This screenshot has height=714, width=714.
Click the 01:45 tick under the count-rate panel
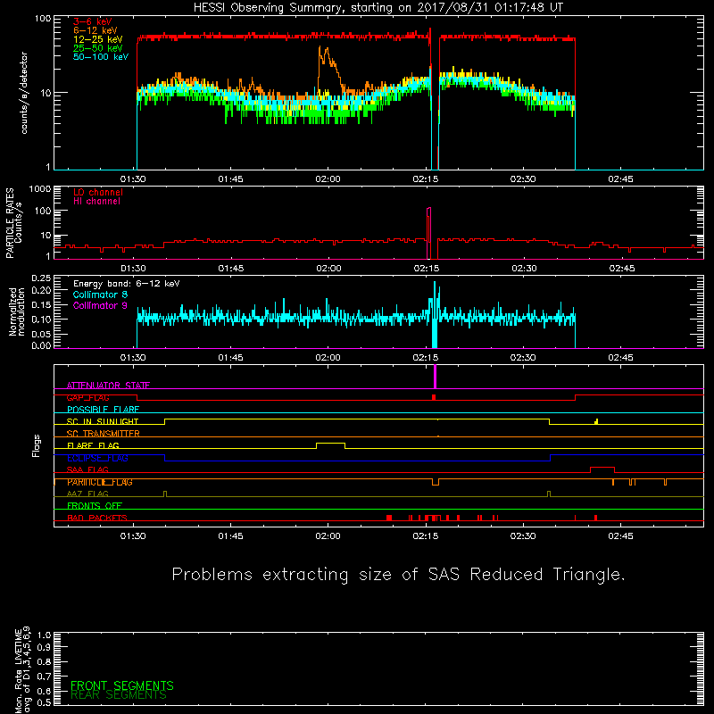coord(230,179)
